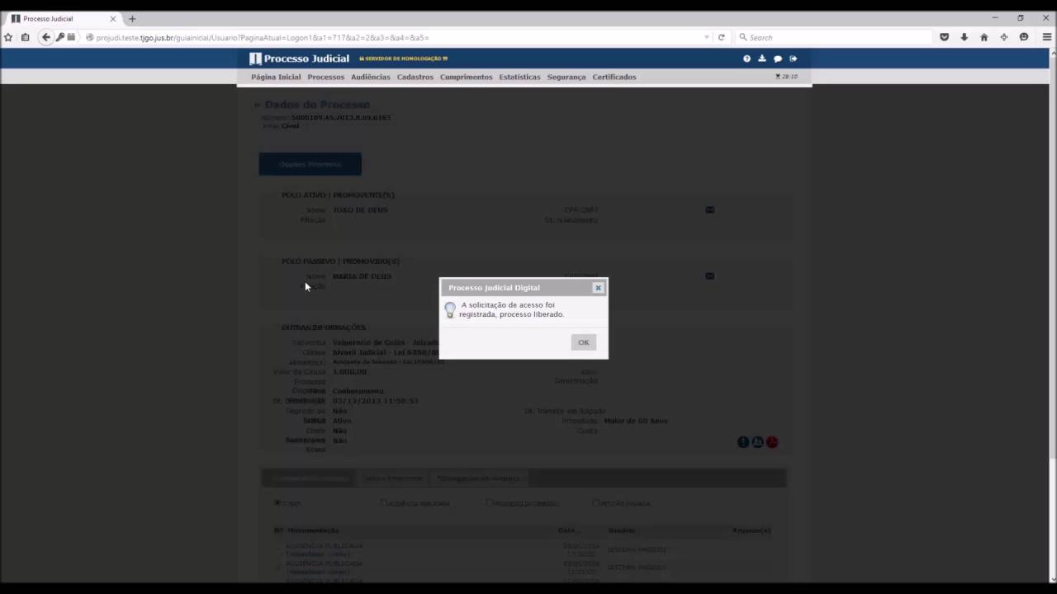Close the Processo Judicial browser tab
1057x594 pixels.
coord(113,18)
